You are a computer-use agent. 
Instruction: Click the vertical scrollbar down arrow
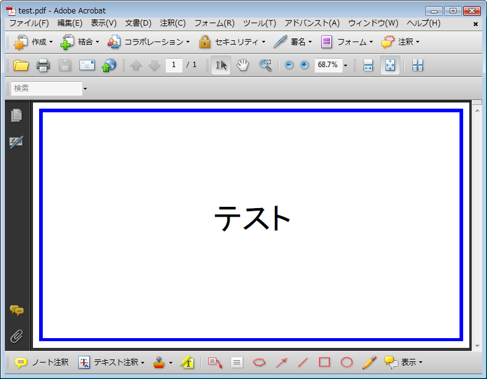[x=477, y=346]
